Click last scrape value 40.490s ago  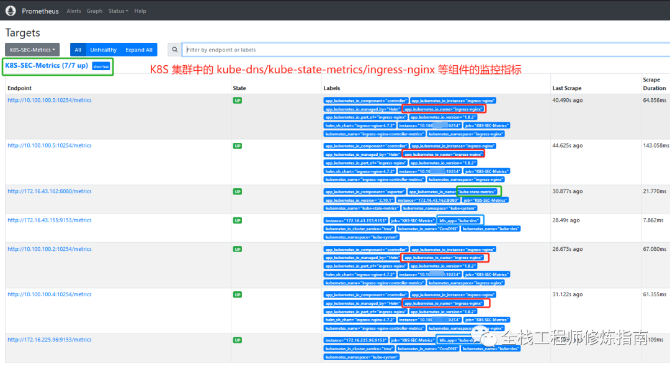[568, 100]
